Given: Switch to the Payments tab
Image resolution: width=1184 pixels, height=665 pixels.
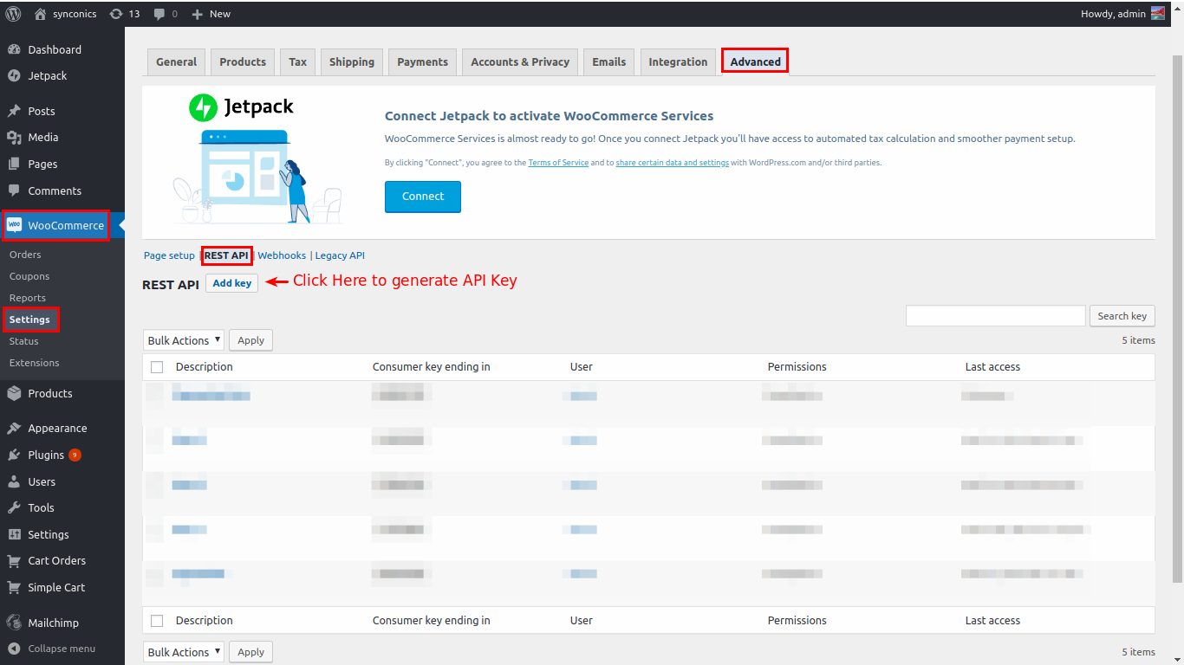Looking at the screenshot, I should (422, 62).
